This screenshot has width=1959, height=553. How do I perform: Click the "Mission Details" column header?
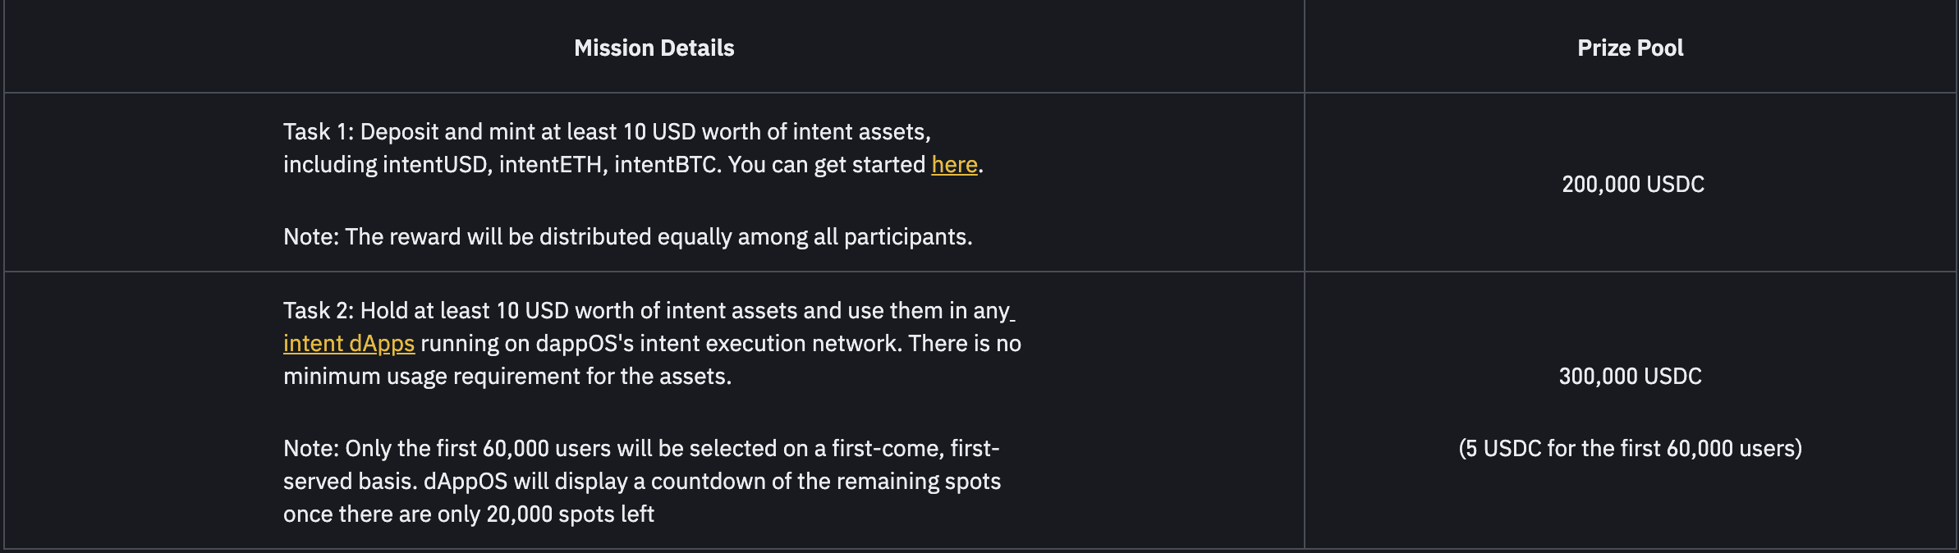tap(654, 48)
